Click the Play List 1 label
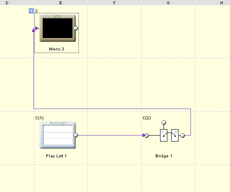Viewport: 230px width, 192px height. (56, 156)
